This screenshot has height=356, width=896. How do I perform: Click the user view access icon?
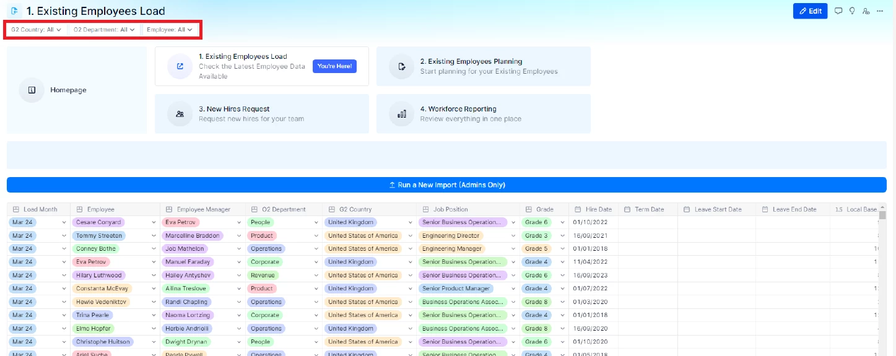866,11
